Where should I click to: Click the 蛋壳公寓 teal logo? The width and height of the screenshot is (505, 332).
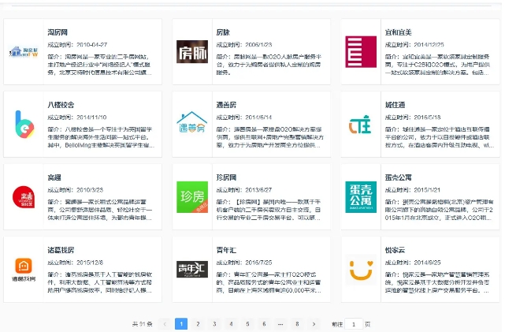(x=361, y=197)
